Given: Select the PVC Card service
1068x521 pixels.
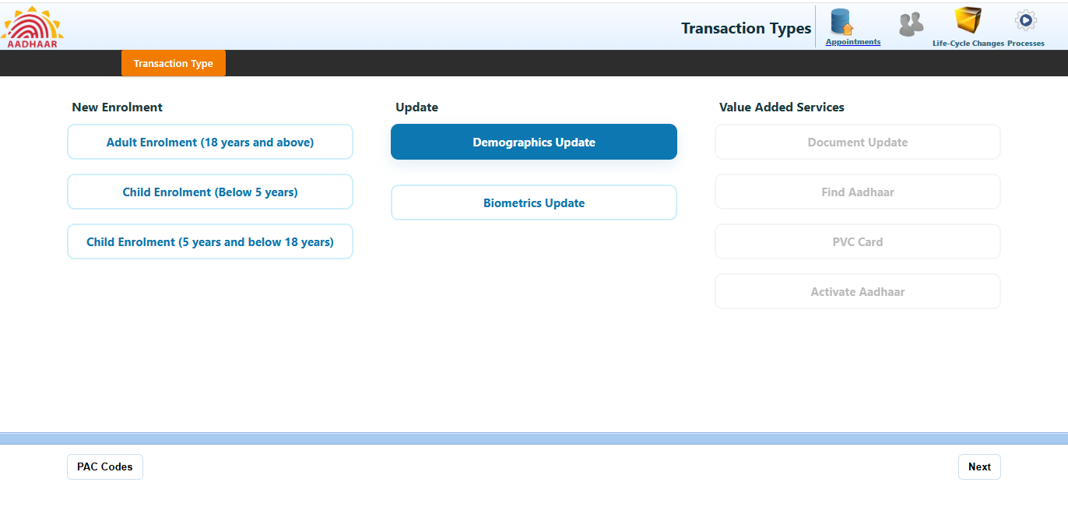Looking at the screenshot, I should (858, 242).
